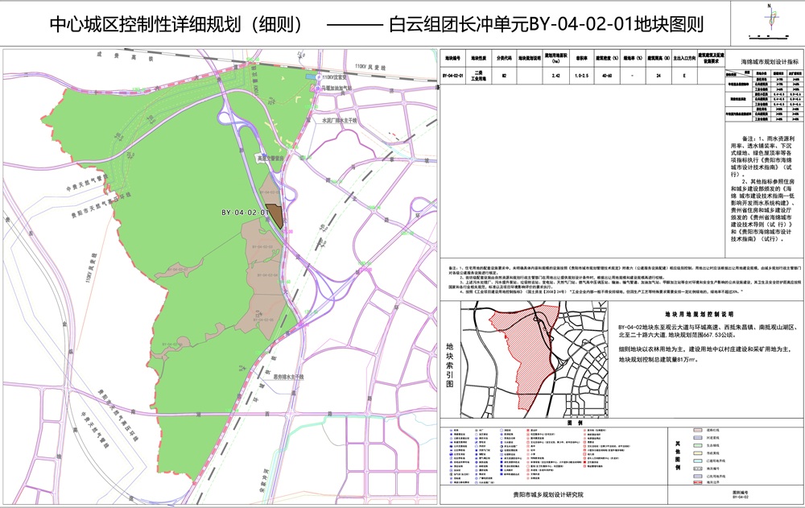Screen dimensions: 805x508
Task: Click the 成贵高铁 railway label on the map
Action: coord(126,56)
